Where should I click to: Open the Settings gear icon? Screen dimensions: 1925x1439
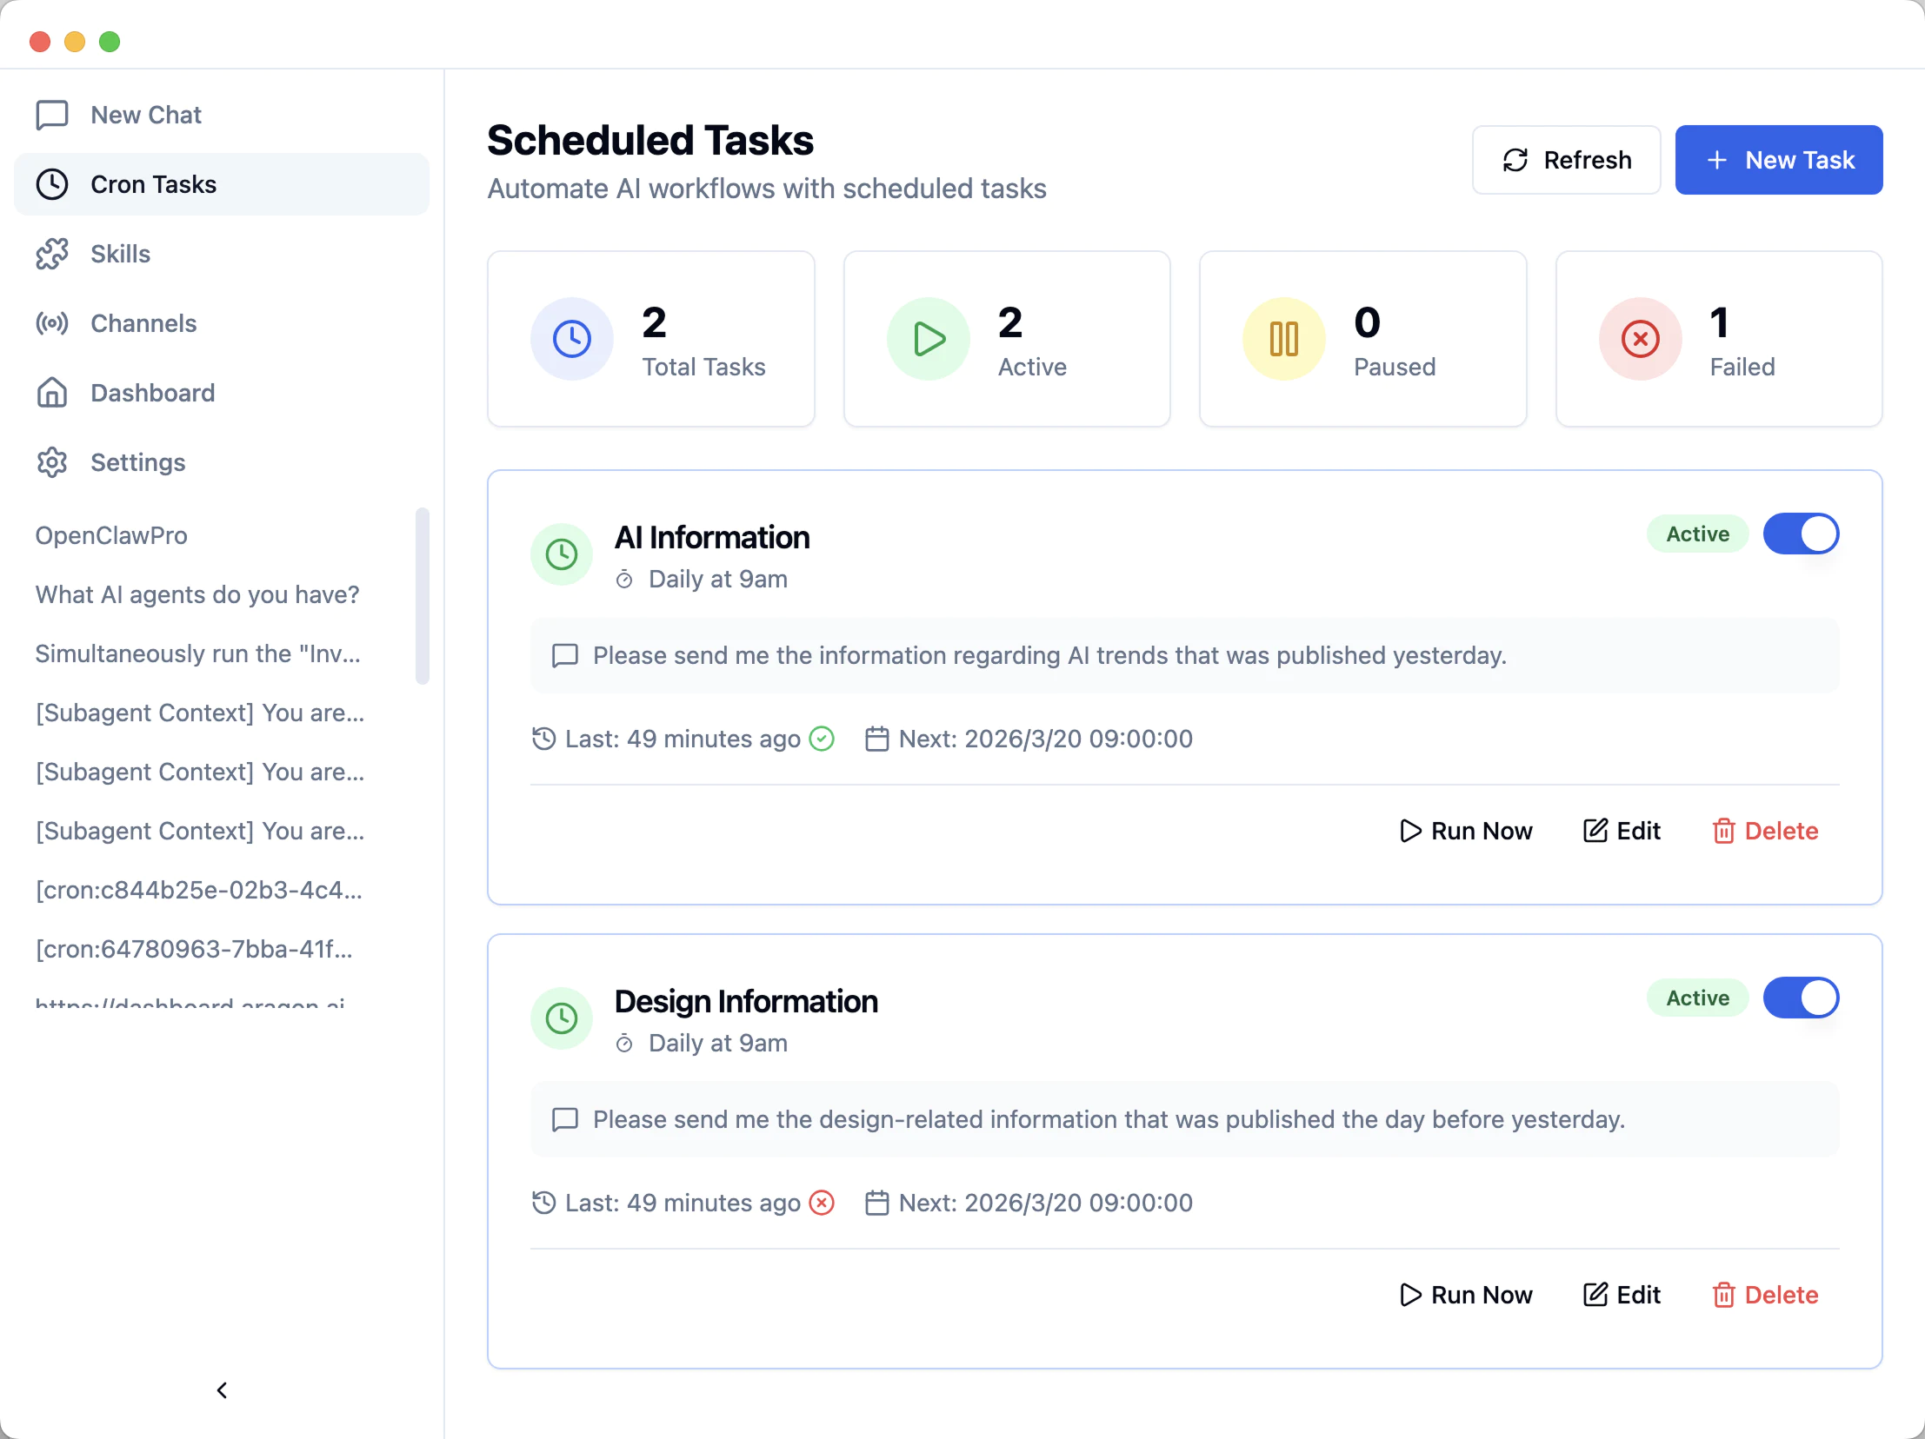coord(52,461)
